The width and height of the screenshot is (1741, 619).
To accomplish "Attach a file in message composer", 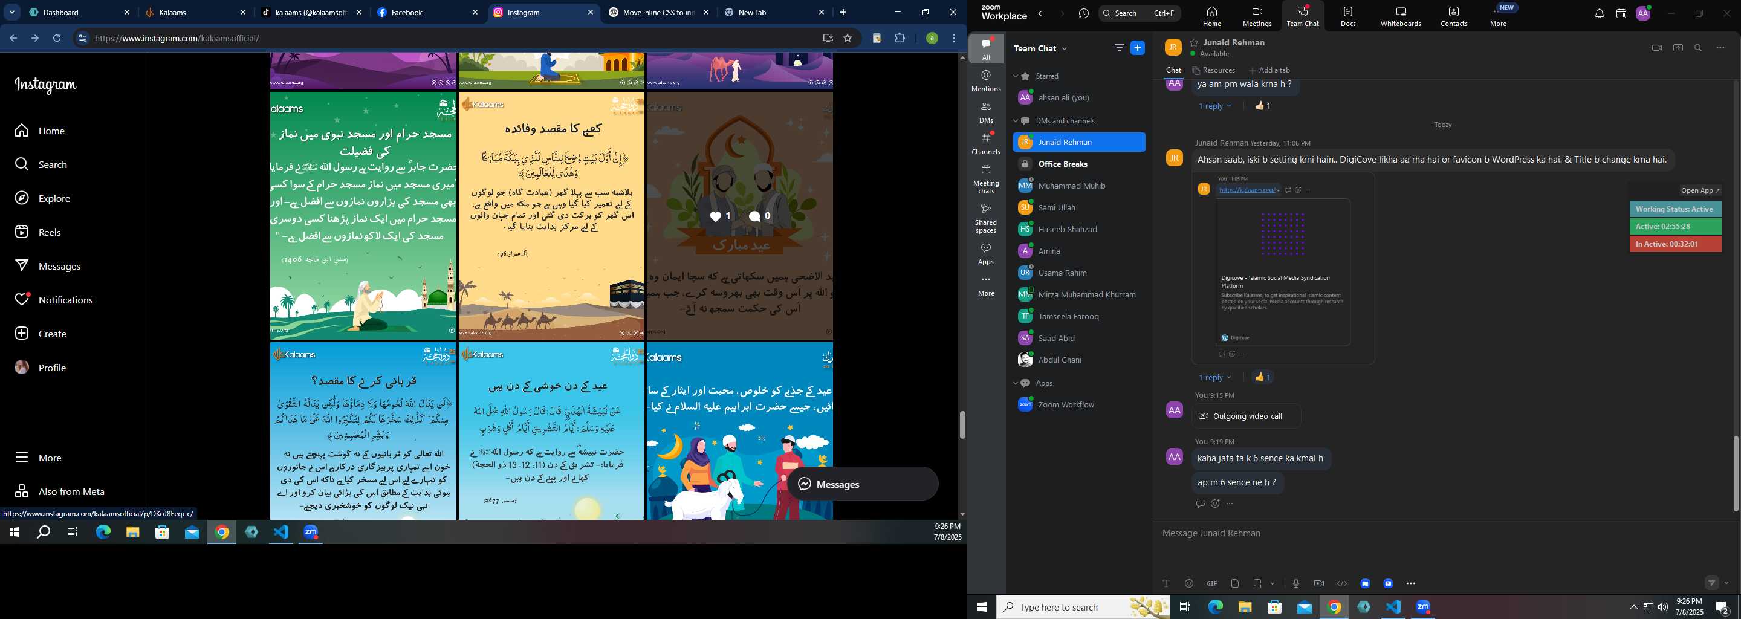I will pos(1235,583).
